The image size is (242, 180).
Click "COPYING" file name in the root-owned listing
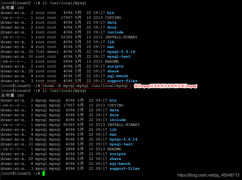tap(113, 18)
